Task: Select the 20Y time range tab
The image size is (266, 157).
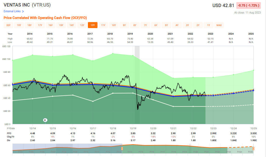Action: pos(9,25)
